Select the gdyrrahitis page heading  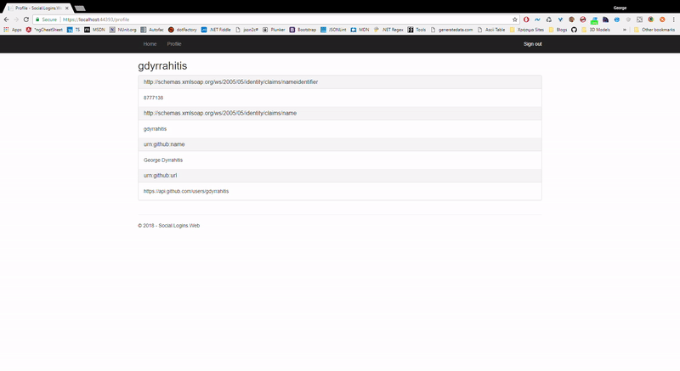162,66
